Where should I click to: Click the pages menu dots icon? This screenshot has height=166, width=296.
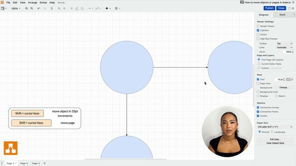2,163
